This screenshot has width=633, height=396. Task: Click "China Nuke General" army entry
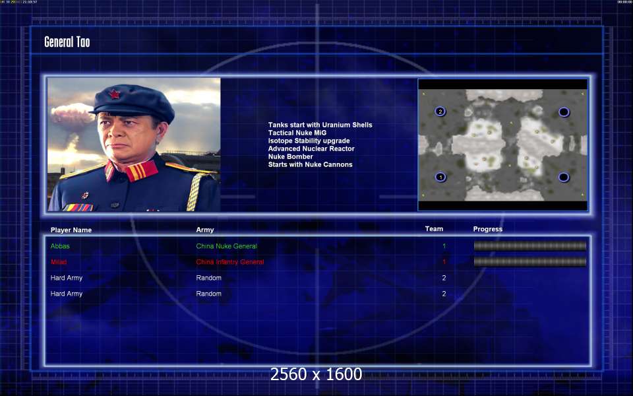(x=226, y=246)
